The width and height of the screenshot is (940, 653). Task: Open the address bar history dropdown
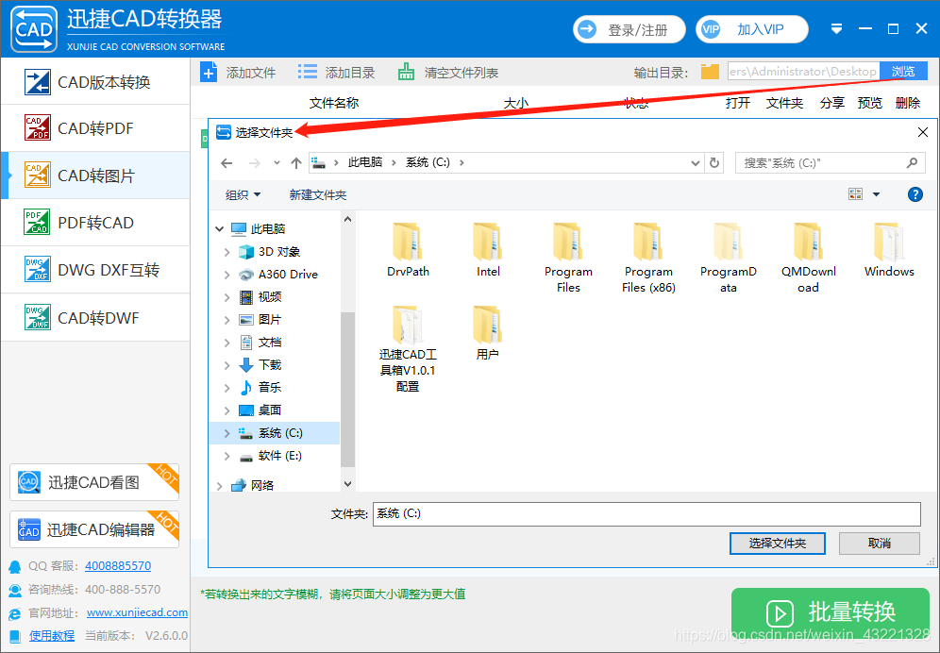(x=695, y=162)
